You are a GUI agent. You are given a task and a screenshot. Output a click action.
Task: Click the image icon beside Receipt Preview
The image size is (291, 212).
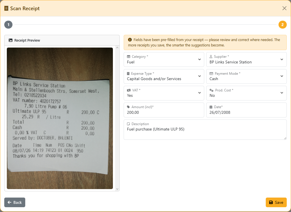click(10, 40)
